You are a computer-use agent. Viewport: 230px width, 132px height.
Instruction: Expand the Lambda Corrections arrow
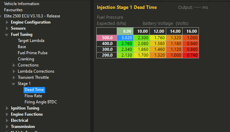[x=14, y=71]
